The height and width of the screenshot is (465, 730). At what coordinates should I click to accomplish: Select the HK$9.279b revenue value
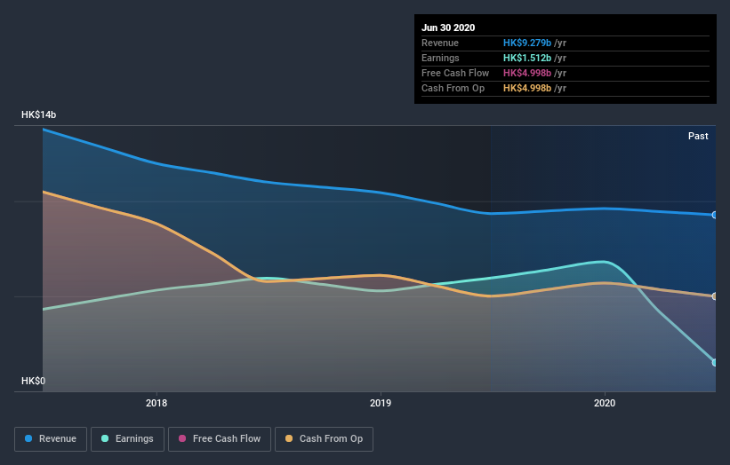tap(527, 43)
